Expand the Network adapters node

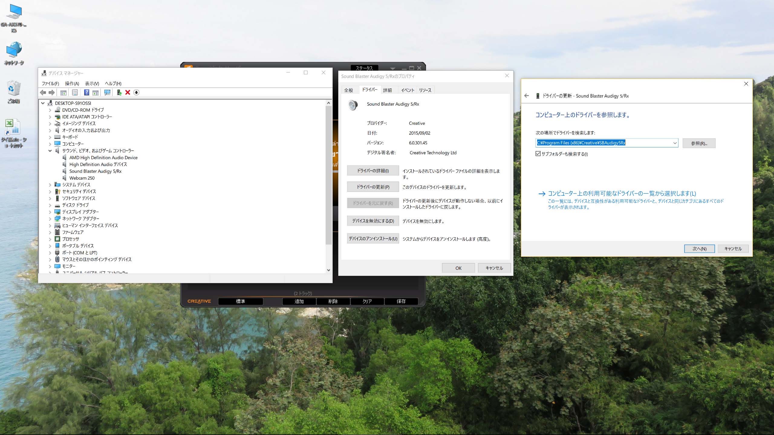(x=50, y=219)
